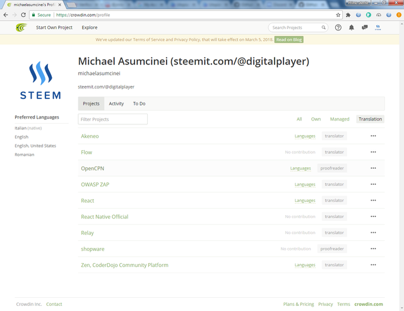Screen dimensions: 404x311
Task: Switch to the To Do tab
Action: tap(139, 103)
